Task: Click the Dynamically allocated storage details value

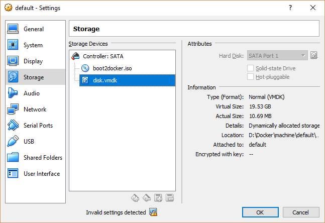Action: click(x=284, y=126)
